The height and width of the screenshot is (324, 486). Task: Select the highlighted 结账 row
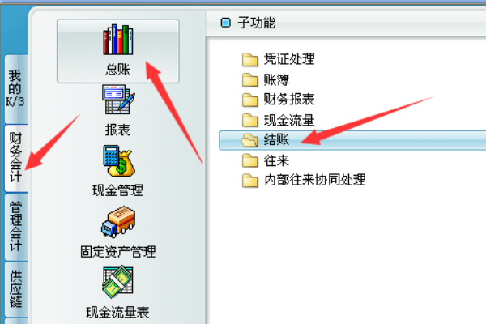[352, 140]
